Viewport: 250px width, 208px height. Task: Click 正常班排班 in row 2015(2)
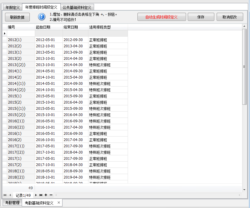tap(108, 102)
